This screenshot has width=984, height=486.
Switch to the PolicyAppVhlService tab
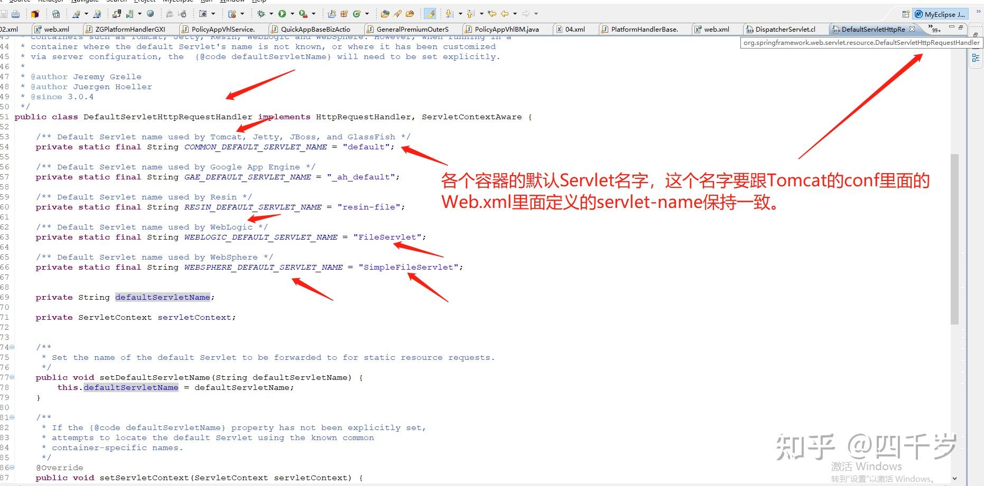pos(223,30)
